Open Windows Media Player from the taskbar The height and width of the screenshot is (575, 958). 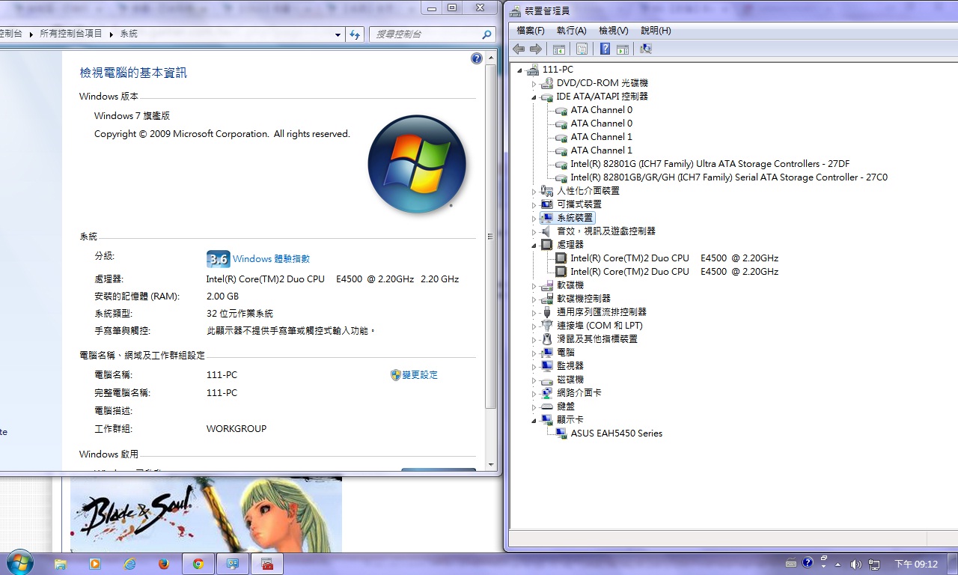tap(95, 564)
